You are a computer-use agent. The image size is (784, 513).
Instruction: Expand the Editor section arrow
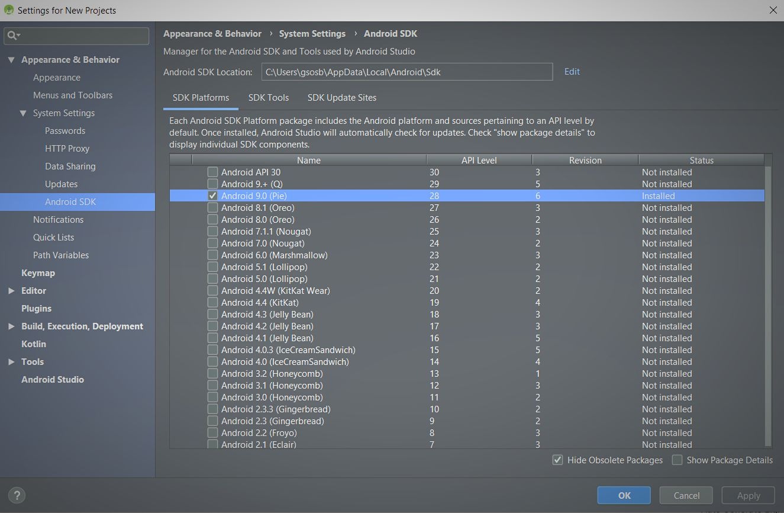[x=11, y=291]
